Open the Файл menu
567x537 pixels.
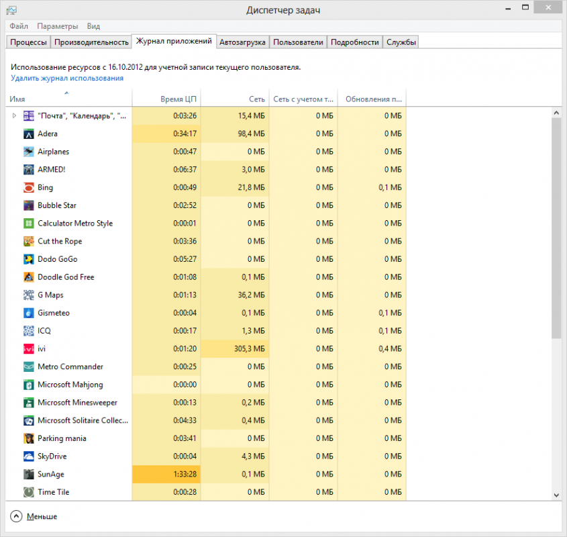tap(19, 26)
